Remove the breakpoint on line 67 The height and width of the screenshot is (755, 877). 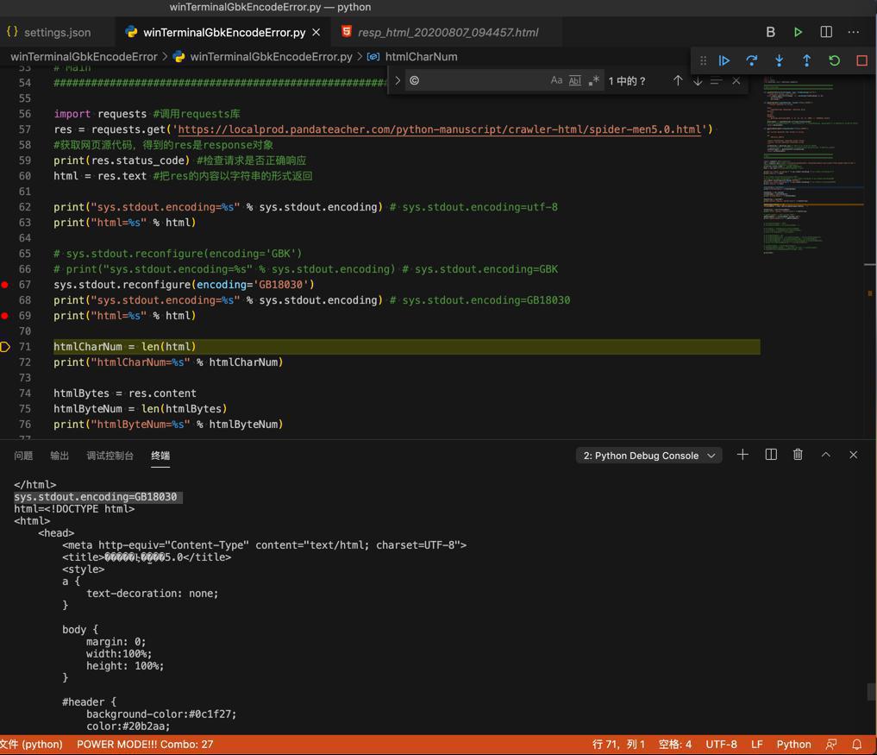tap(5, 285)
